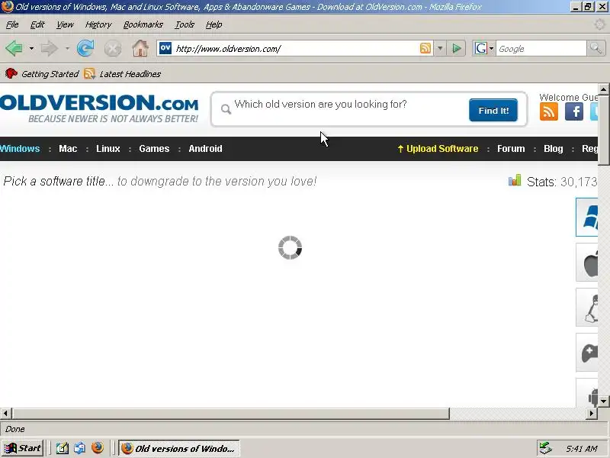Select the Windows platform icon in sidebar
The width and height of the screenshot is (610, 458).
(587, 217)
